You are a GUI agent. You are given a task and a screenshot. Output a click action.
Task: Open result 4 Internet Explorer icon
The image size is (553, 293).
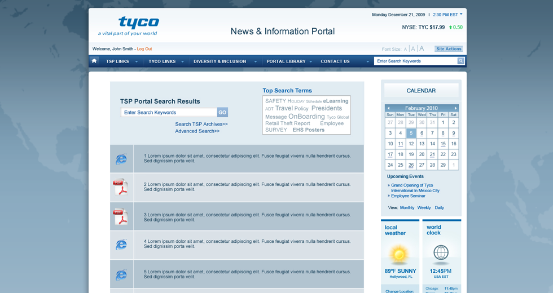[x=121, y=245]
